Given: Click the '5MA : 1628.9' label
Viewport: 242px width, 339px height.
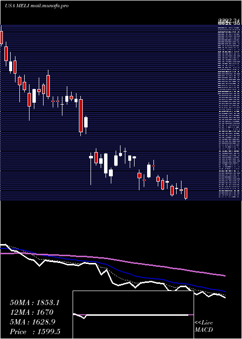Looking at the screenshot, I should (32, 322).
